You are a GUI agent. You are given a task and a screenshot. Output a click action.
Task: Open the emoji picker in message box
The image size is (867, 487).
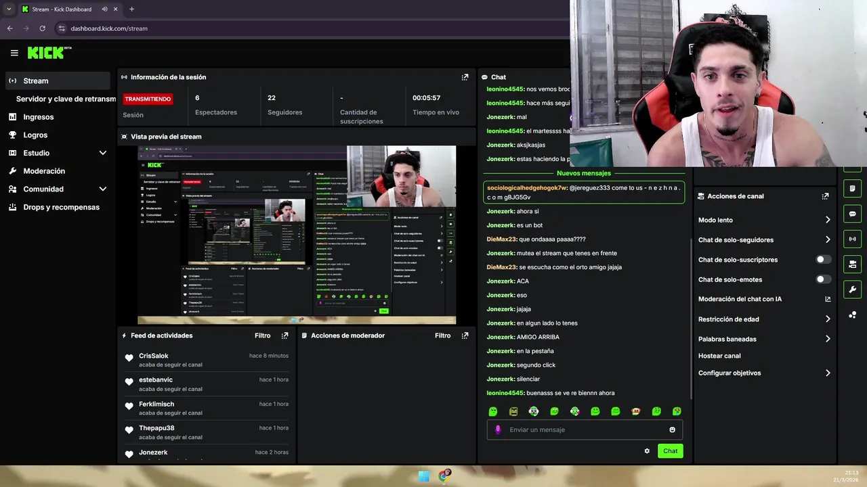pyautogui.click(x=672, y=430)
